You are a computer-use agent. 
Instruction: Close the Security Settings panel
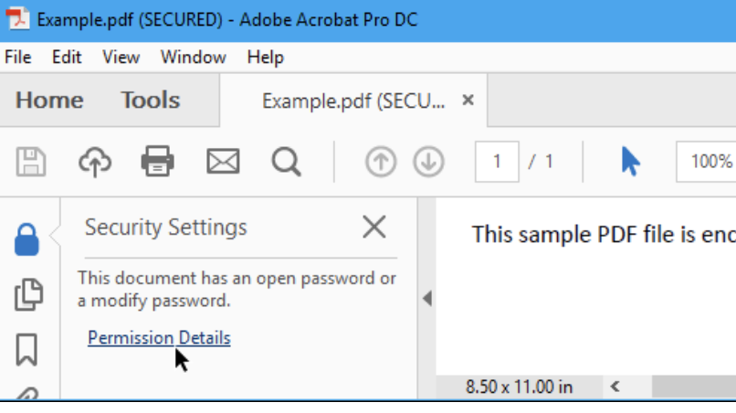tap(374, 228)
